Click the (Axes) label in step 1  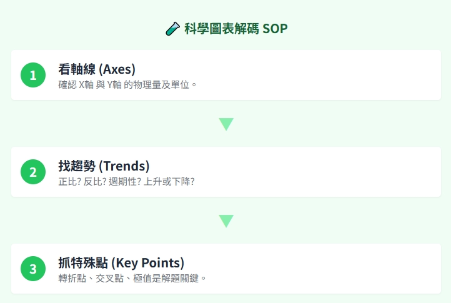pos(117,69)
